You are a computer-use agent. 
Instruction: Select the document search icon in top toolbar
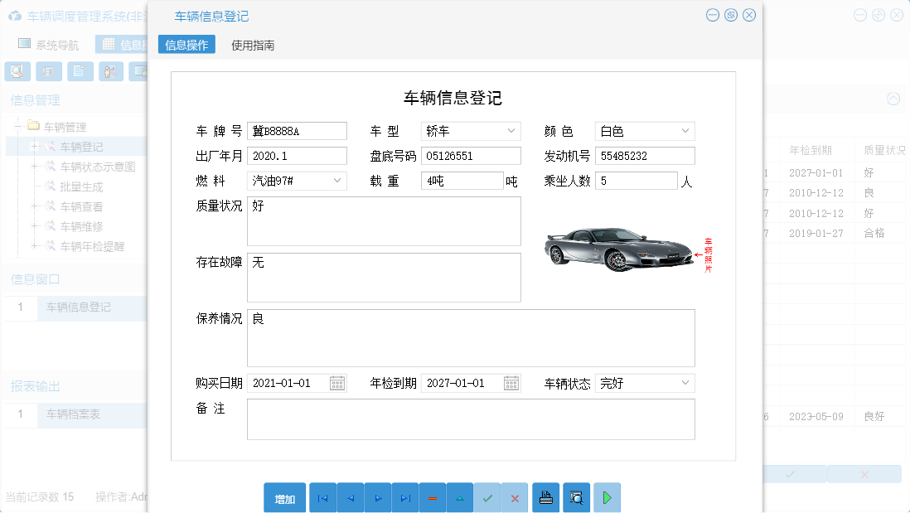click(17, 71)
